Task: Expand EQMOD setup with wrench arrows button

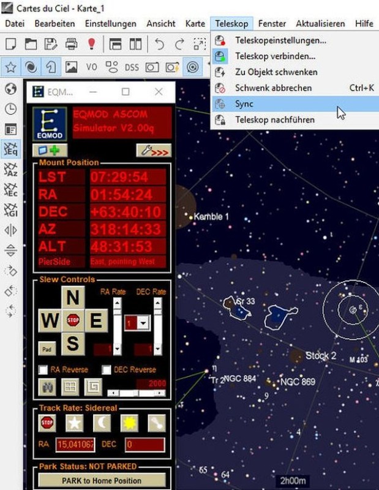Action: point(154,150)
